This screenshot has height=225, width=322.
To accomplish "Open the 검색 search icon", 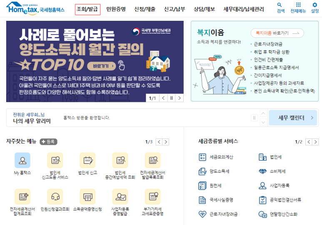I will point(280,8).
